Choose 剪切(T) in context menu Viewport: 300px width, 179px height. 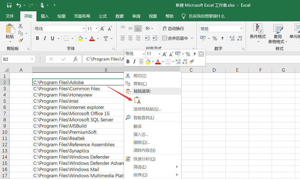point(153,76)
